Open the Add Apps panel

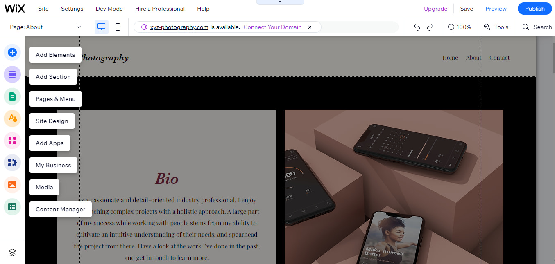[12, 141]
